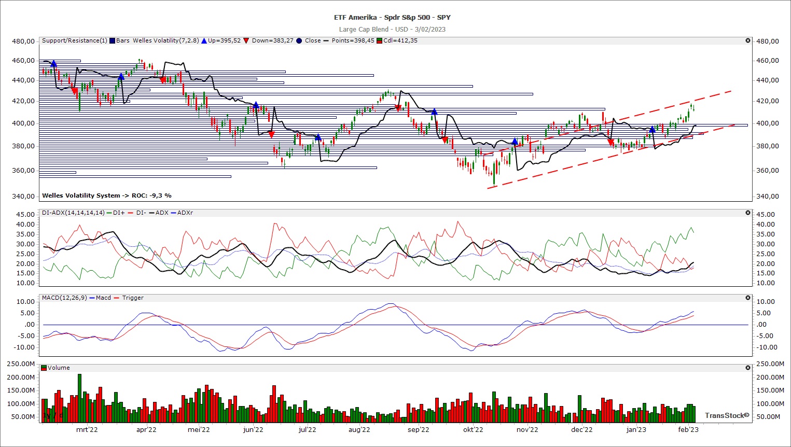
Task: Click the jun'22 date axis label
Action: click(253, 429)
